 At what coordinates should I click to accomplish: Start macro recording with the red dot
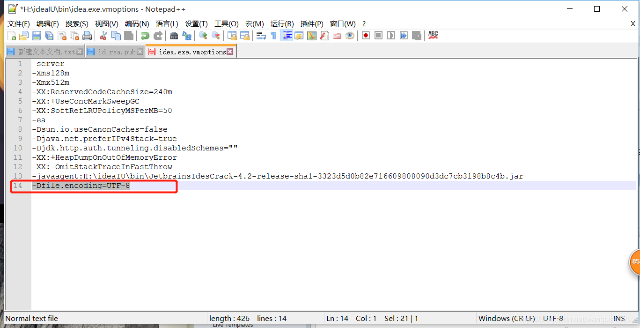tap(366, 36)
